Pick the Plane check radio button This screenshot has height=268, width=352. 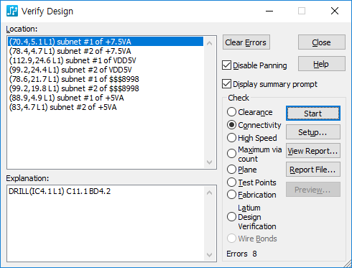coord(231,170)
